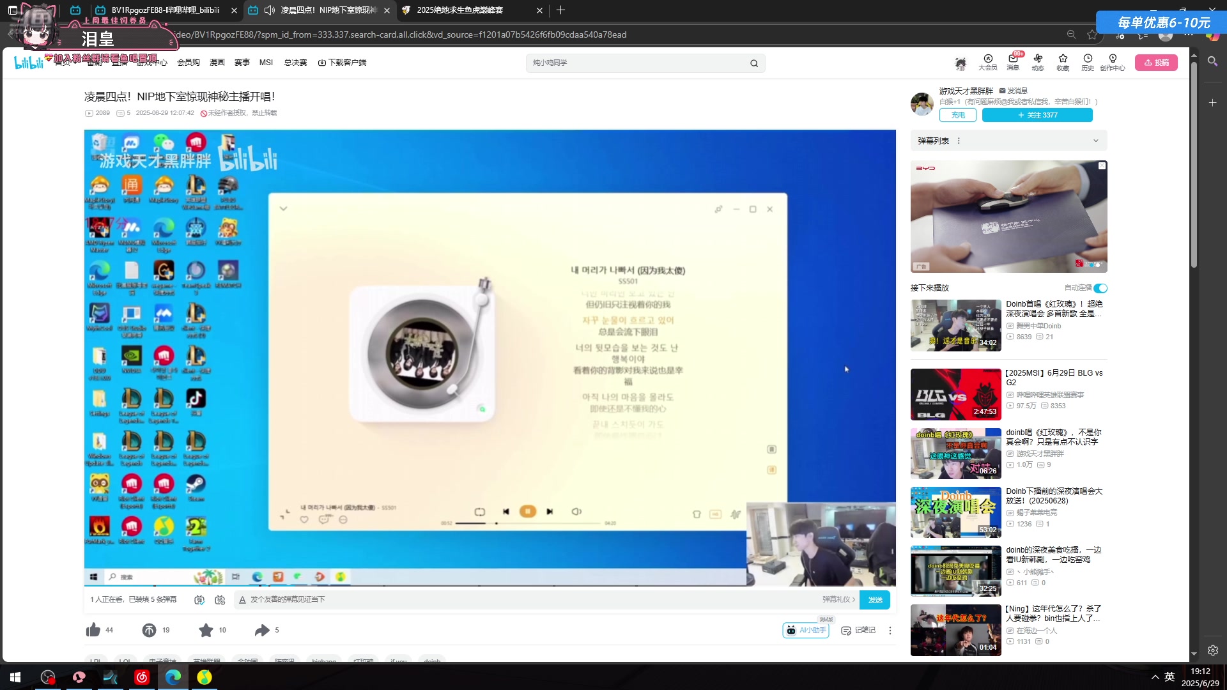The width and height of the screenshot is (1227, 690).
Task: Open a new browser tab with plus
Action: 560,10
